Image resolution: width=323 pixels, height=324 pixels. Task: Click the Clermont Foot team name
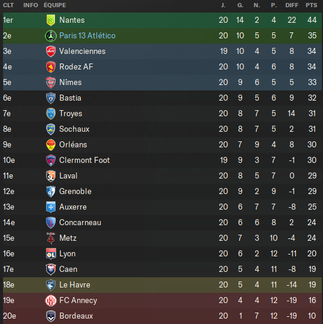(x=84, y=160)
